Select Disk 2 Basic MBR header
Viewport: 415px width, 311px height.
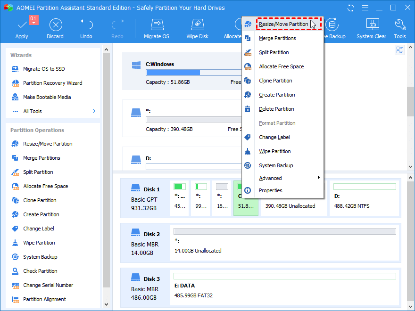tap(145, 243)
